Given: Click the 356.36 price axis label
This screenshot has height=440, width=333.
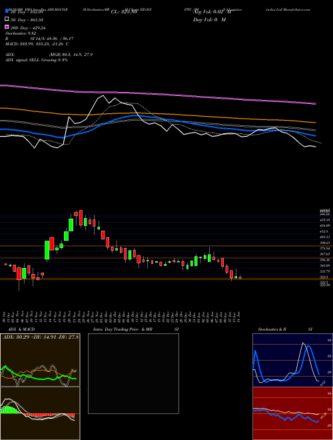Looking at the screenshot, I should coord(324,260).
